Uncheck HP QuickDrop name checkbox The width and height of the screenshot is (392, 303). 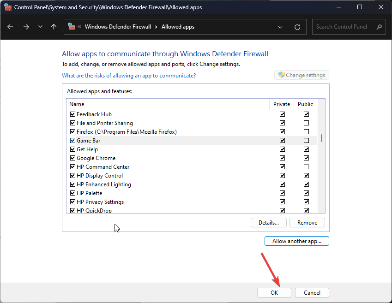(72, 211)
